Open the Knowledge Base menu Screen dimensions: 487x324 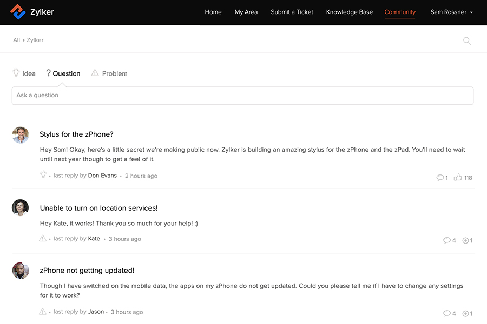349,12
